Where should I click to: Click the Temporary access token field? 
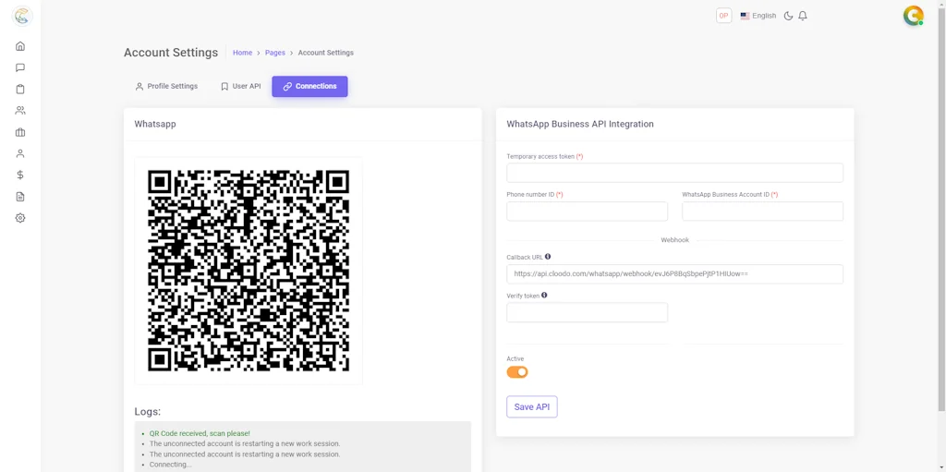(674, 173)
